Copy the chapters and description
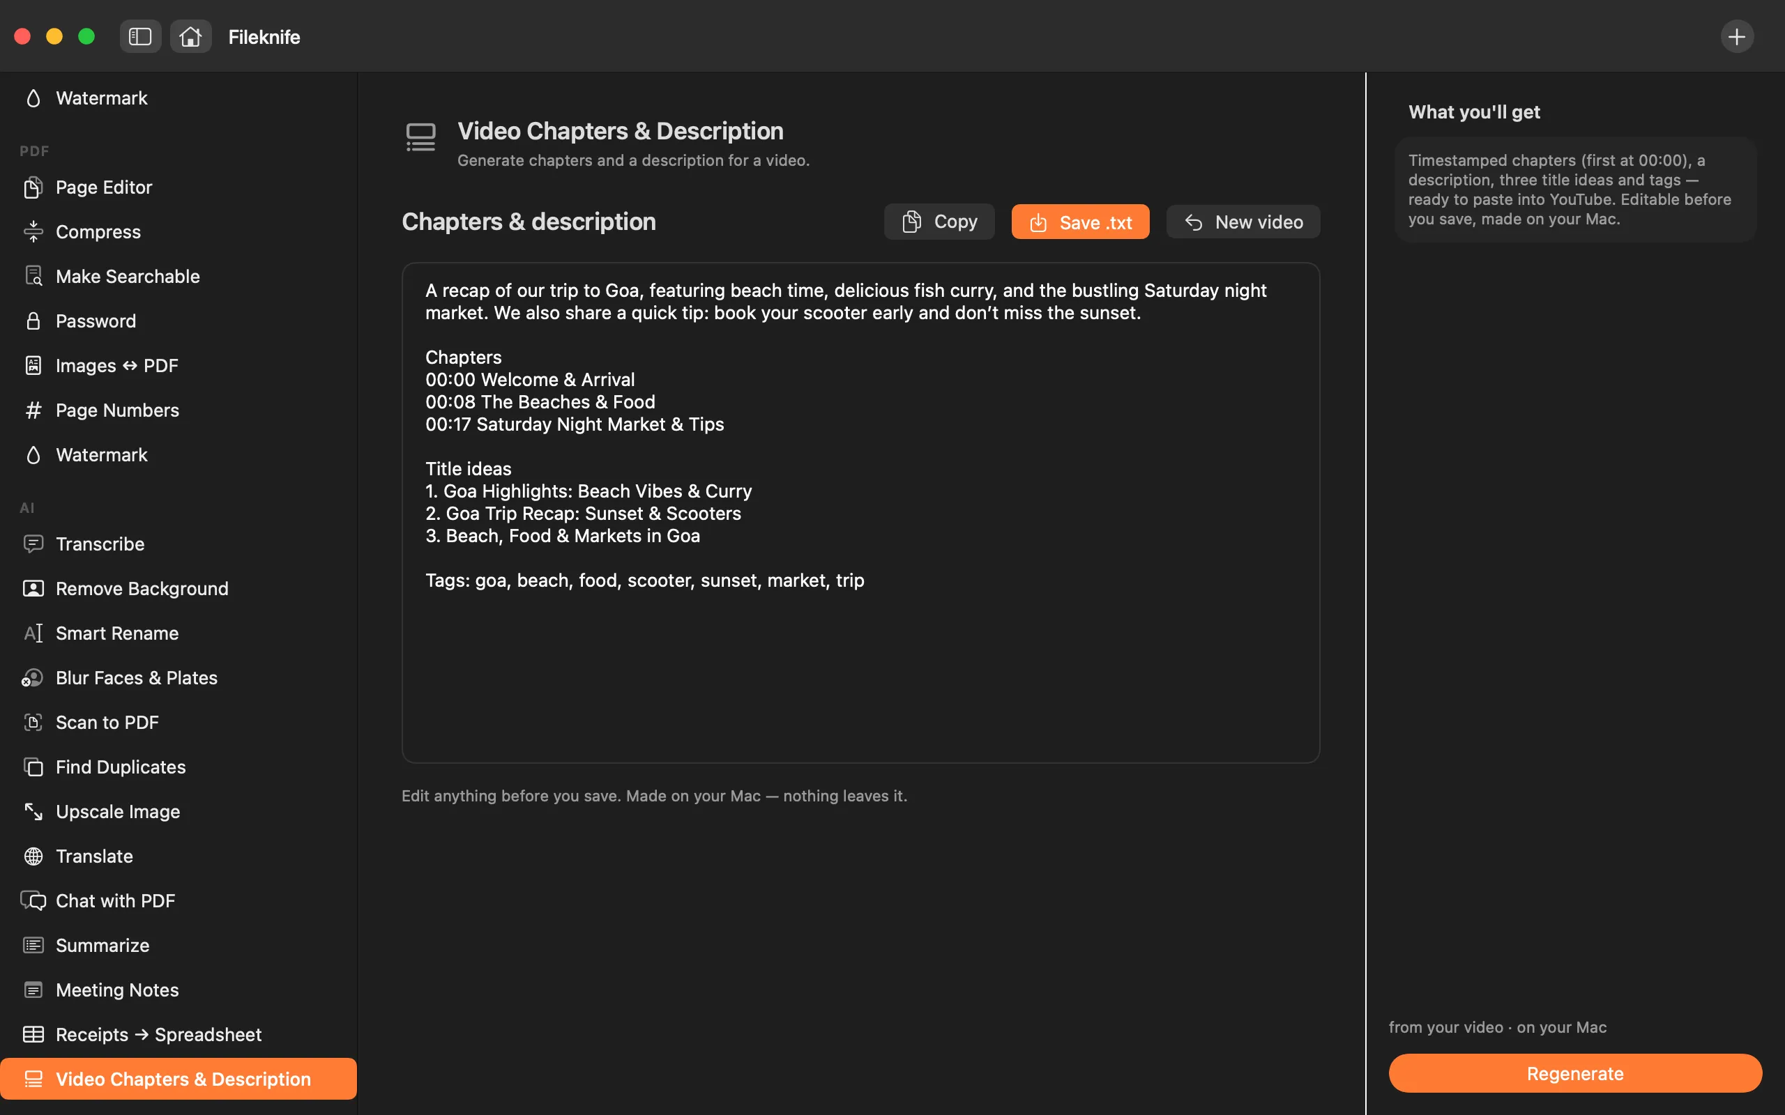Screen dimensions: 1785x1115 [x=939, y=222]
